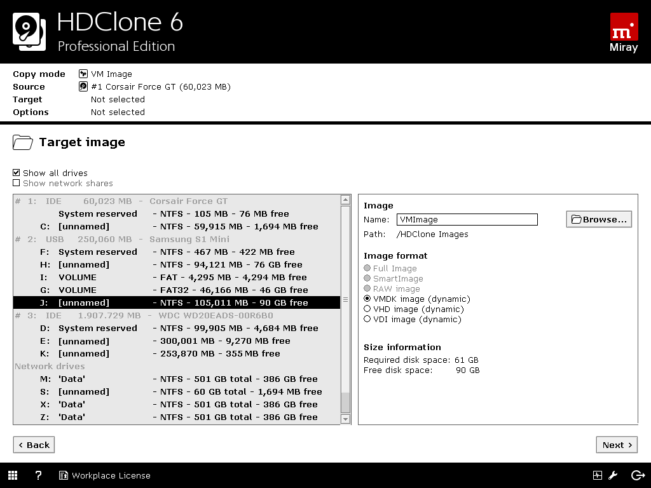Screen dimensions: 651x488
Task: Open the system monitor pulse icon
Action: (598, 475)
